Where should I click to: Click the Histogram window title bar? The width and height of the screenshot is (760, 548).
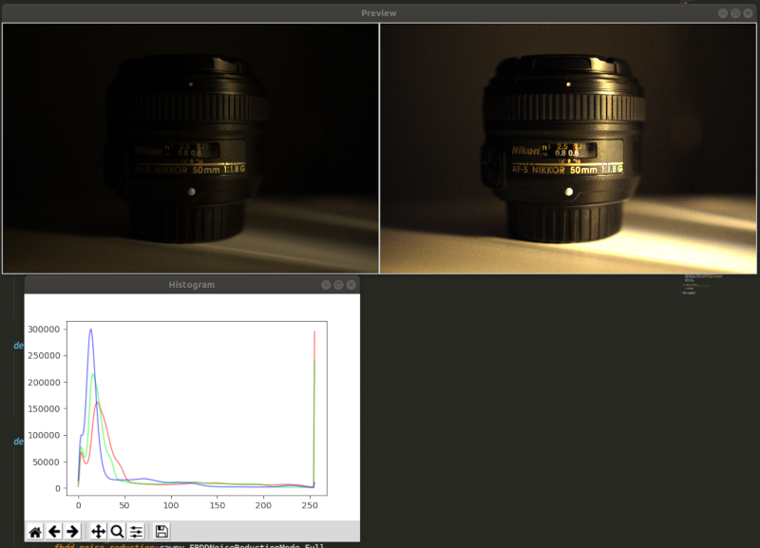pyautogui.click(x=192, y=285)
